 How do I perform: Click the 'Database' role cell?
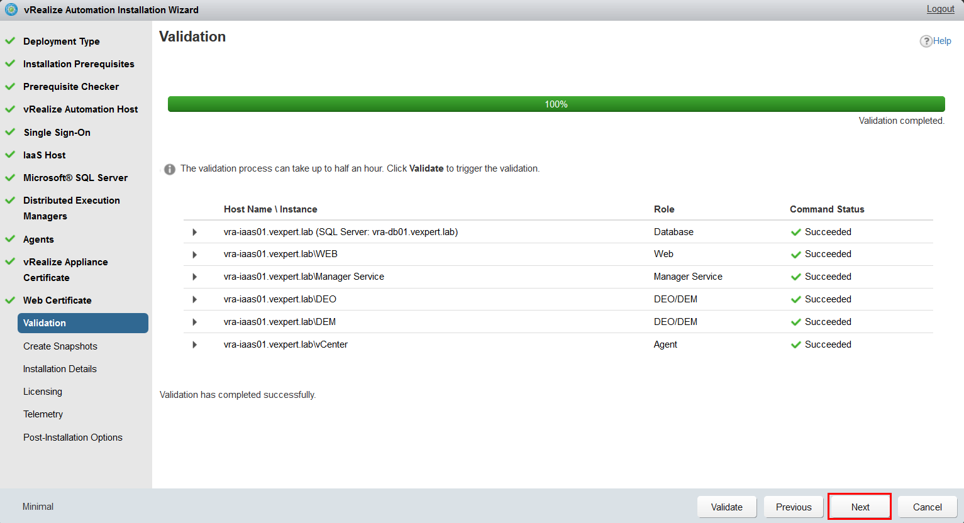coord(673,232)
